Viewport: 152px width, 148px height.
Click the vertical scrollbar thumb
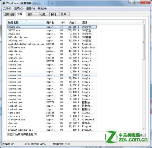click(143, 42)
